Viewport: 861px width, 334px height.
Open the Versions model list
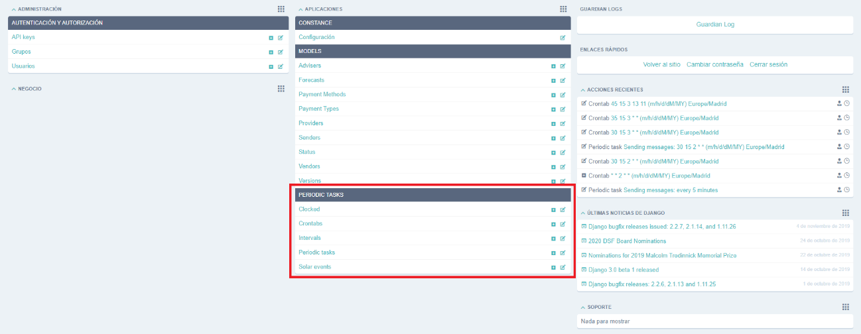(310, 180)
